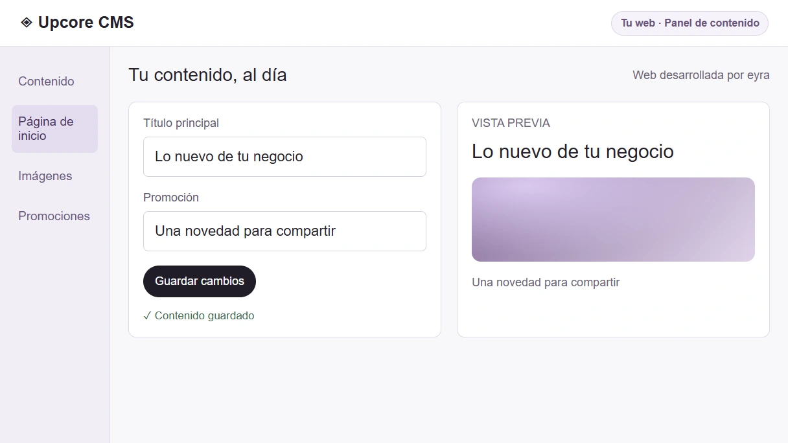The height and width of the screenshot is (443, 788).
Task: Click the Título principal input field
Action: click(284, 157)
